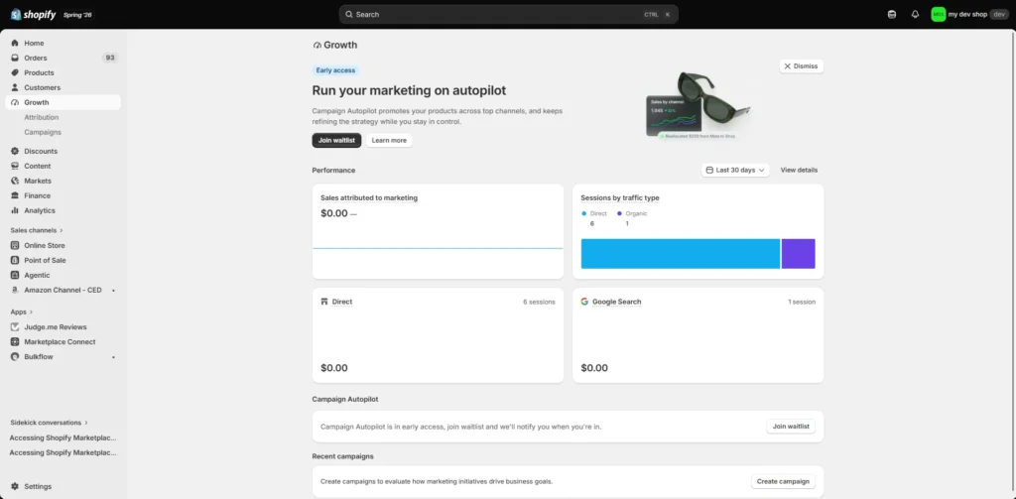Screen dimensions: 1016x499
Task: Click the 6 sessions label
Action: (539, 302)
